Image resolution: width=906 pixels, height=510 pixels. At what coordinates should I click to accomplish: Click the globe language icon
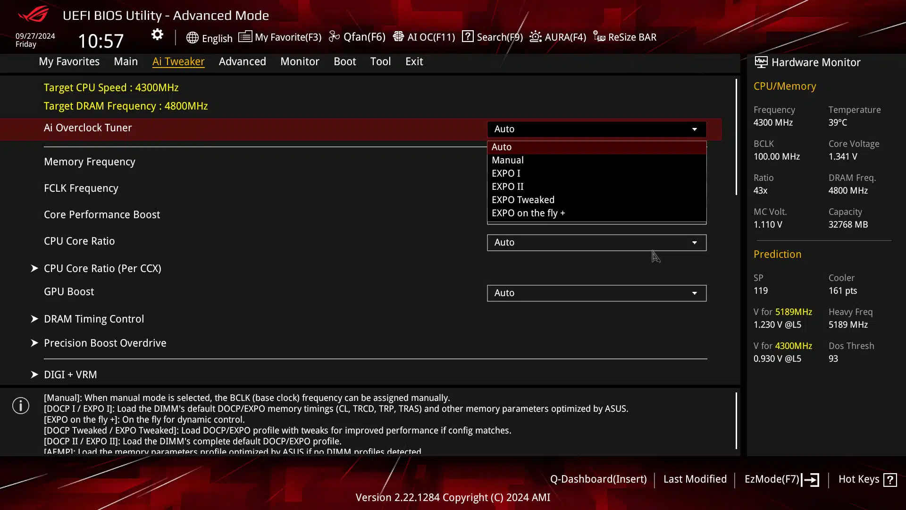[192, 37]
